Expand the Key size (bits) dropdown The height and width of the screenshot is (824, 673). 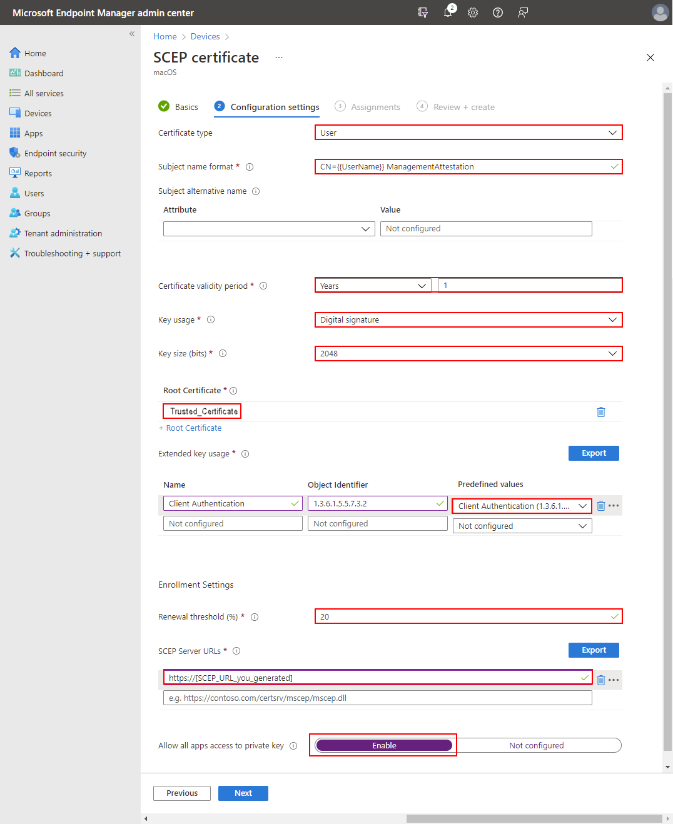(x=468, y=354)
